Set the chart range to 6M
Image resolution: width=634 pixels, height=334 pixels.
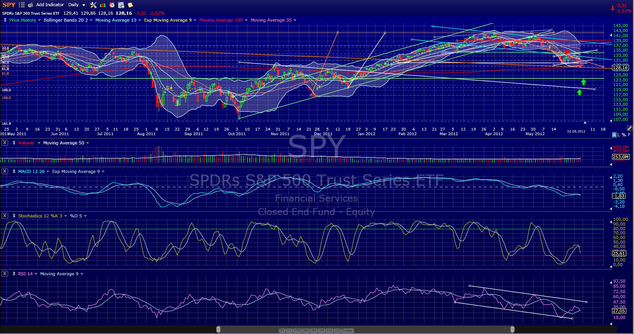pyautogui.click(x=306, y=331)
